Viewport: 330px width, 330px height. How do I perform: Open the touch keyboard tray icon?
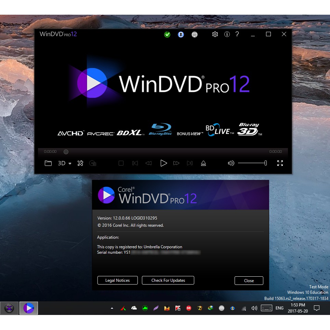(266, 308)
